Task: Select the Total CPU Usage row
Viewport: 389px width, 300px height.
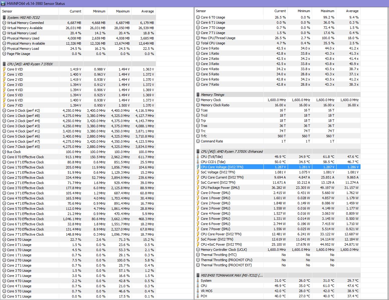Action: (x=277, y=43)
